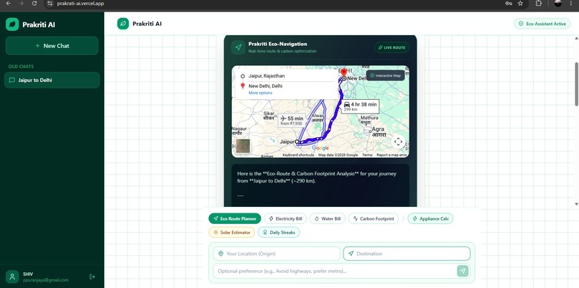Open the Jaipur to Delhi old chat
Viewport: 579px width, 288px height.
(52, 80)
